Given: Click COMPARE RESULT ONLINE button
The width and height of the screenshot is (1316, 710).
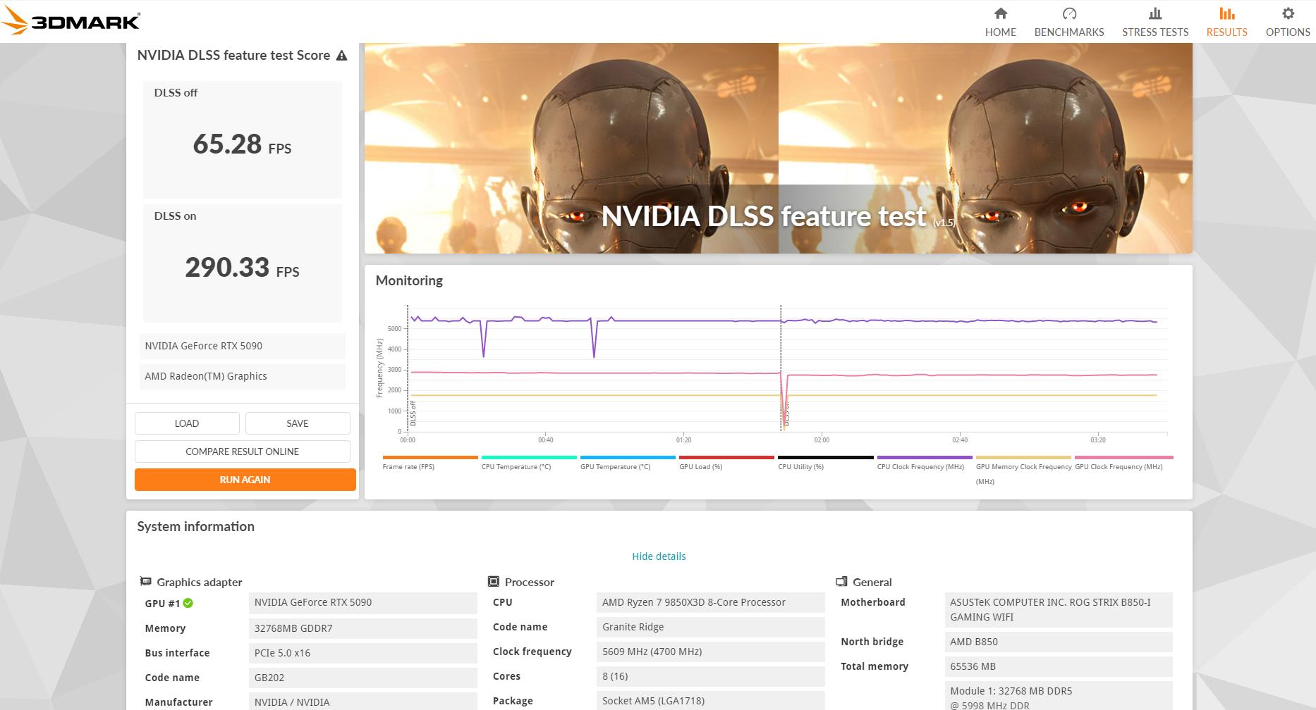Looking at the screenshot, I should coord(243,451).
